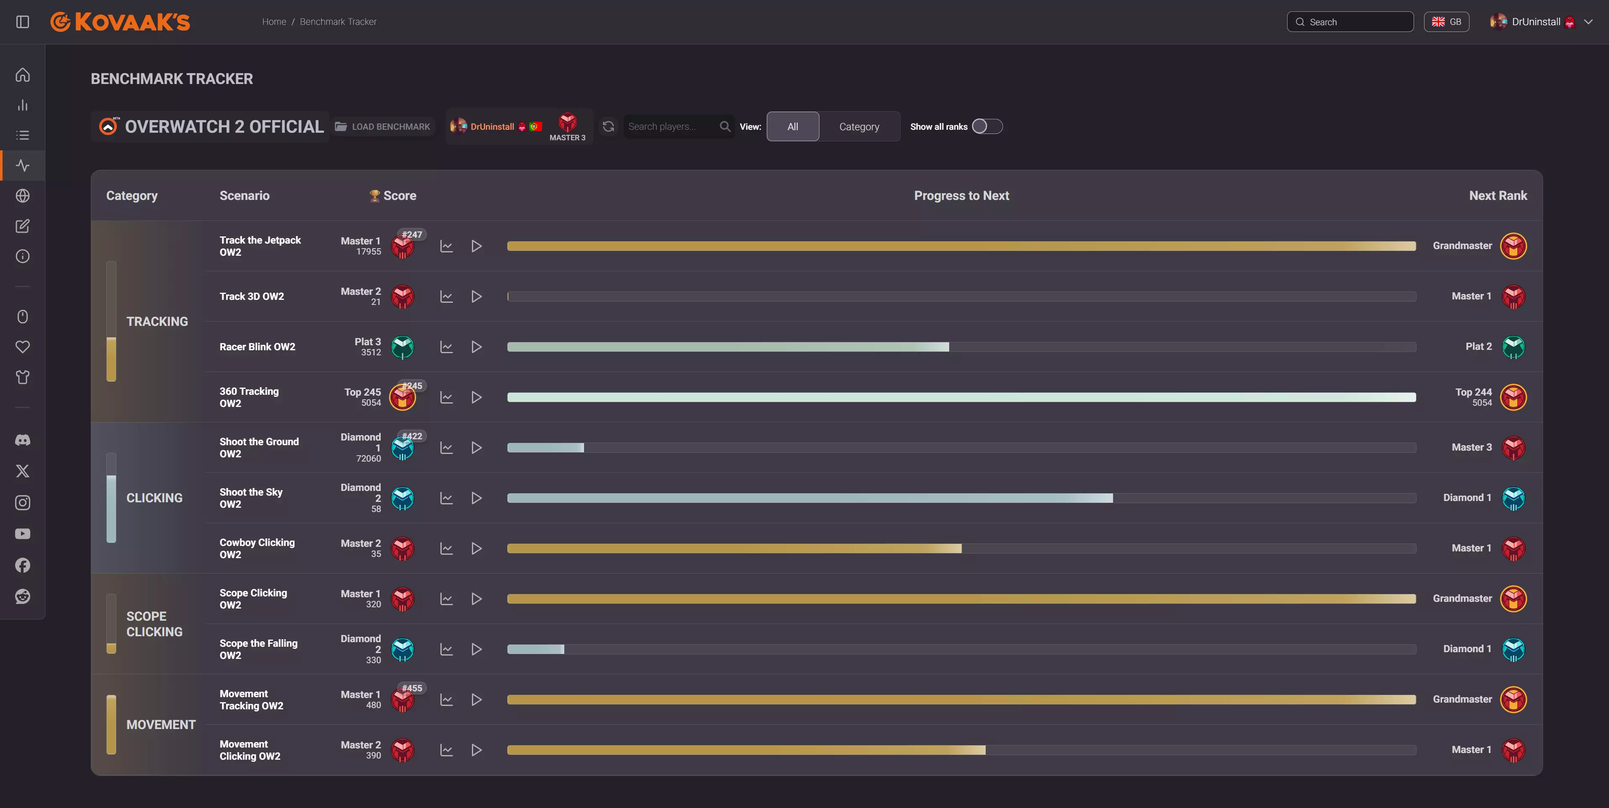Open the leaderboard bar-chart sidebar icon

23,105
